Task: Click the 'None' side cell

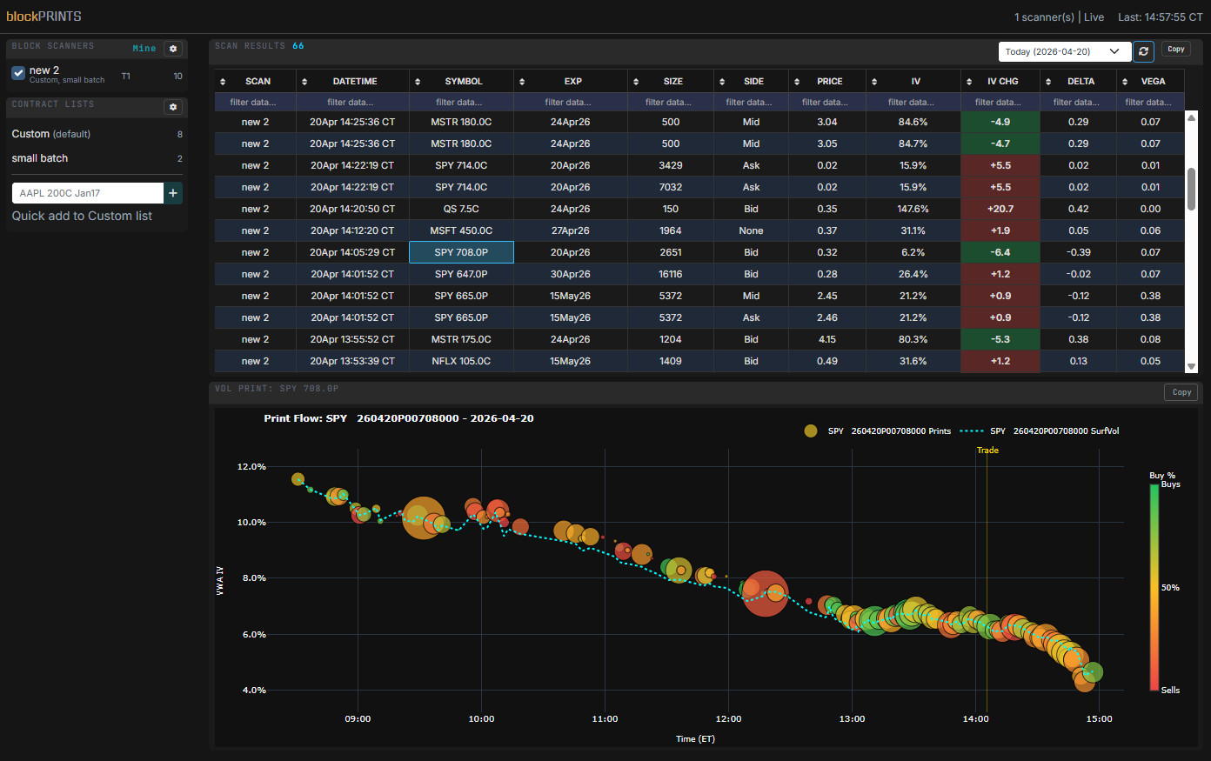Action: tap(751, 230)
